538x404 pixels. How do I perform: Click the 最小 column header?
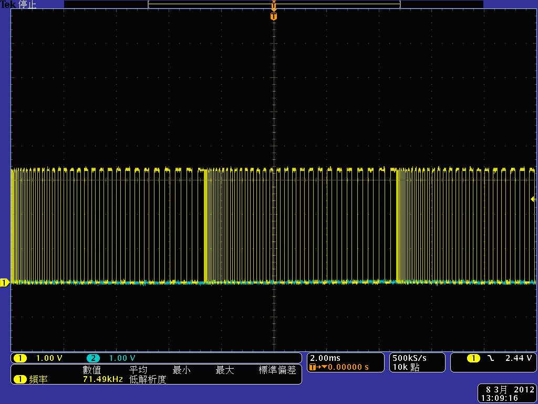click(x=181, y=370)
